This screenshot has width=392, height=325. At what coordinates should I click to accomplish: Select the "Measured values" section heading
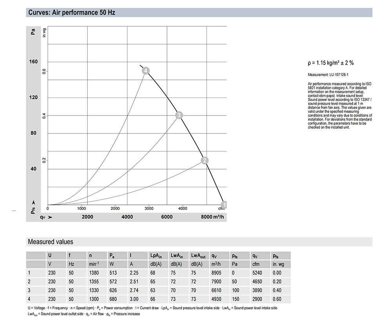[x=50, y=242]
